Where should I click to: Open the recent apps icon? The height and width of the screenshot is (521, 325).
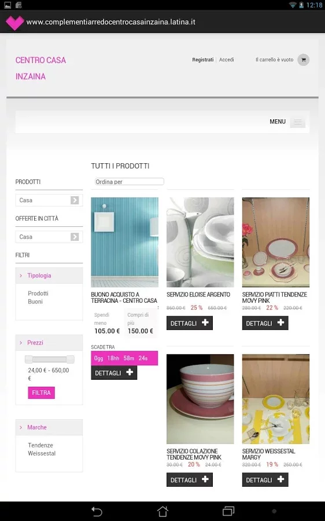[228, 511]
